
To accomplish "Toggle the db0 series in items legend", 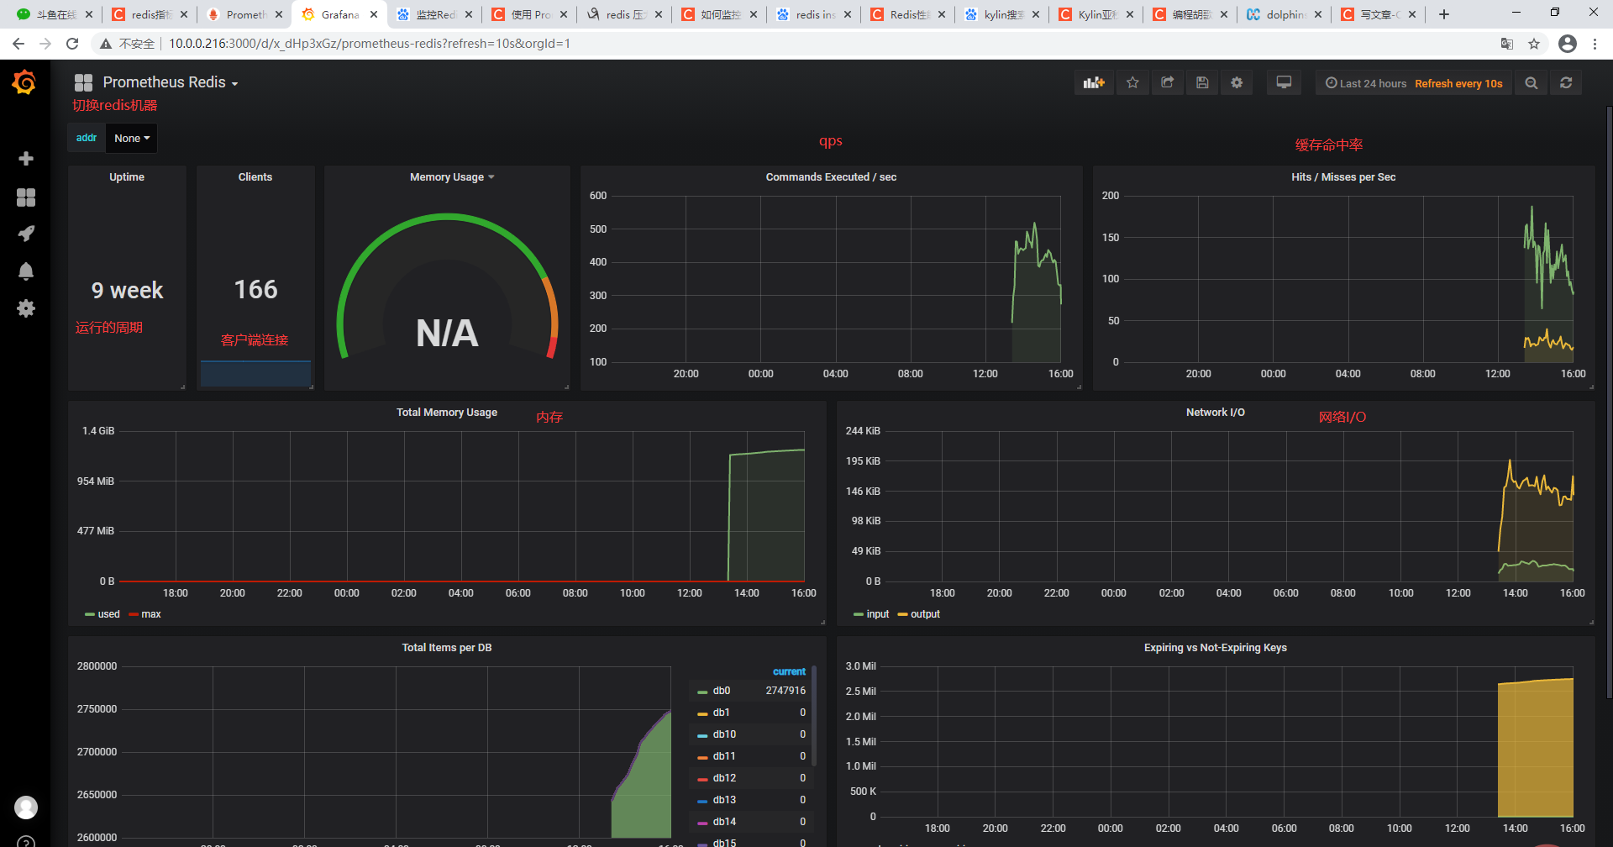I will pos(722,691).
